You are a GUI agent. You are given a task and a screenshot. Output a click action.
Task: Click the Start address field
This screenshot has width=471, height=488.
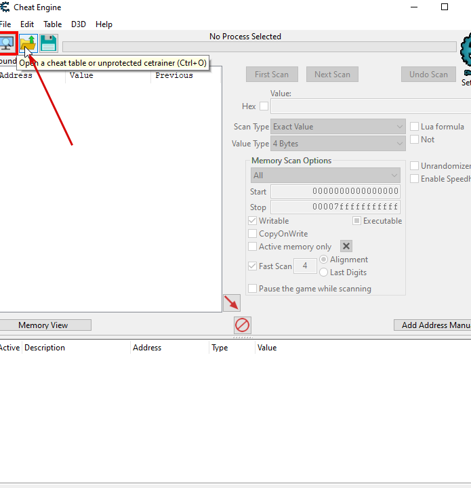tap(335, 191)
